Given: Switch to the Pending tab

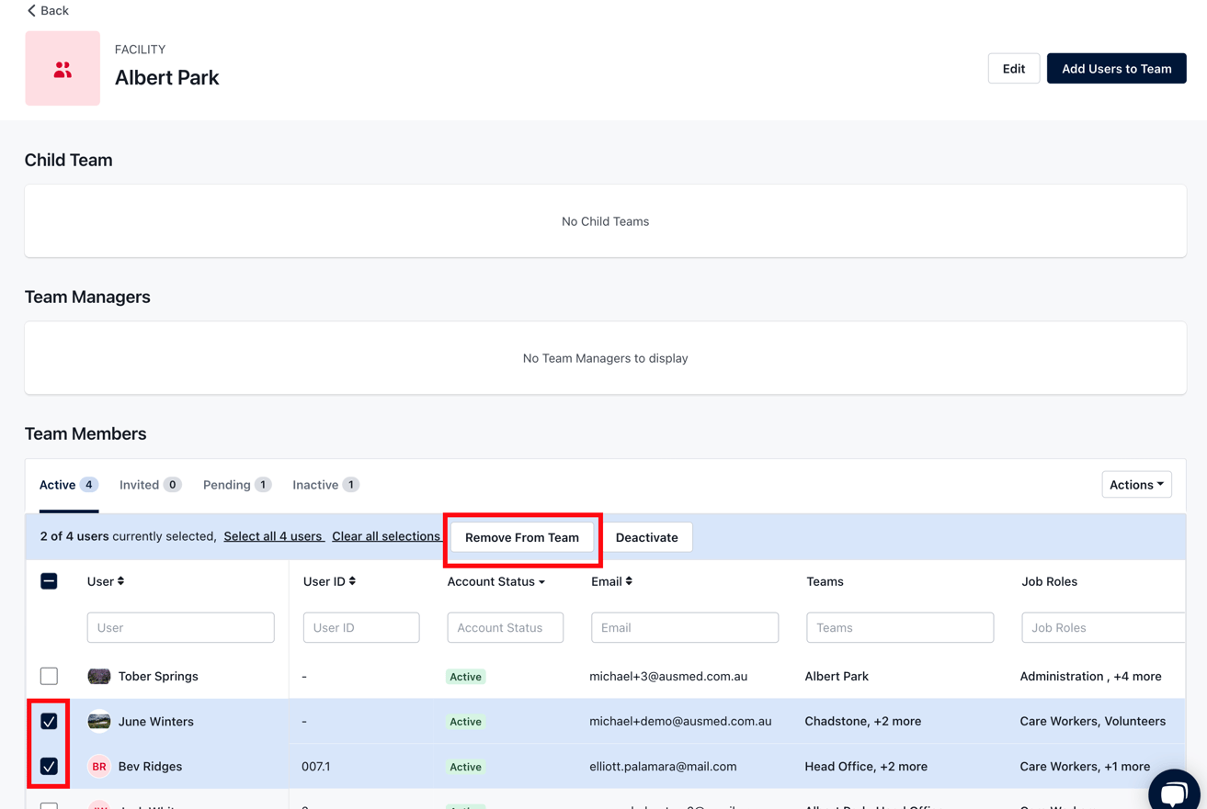Looking at the screenshot, I should click(237, 485).
